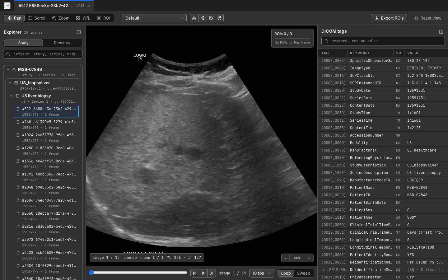Open image #2560 80eccaf7 in list
The width and height of the screenshot is (448, 280).
46,216
